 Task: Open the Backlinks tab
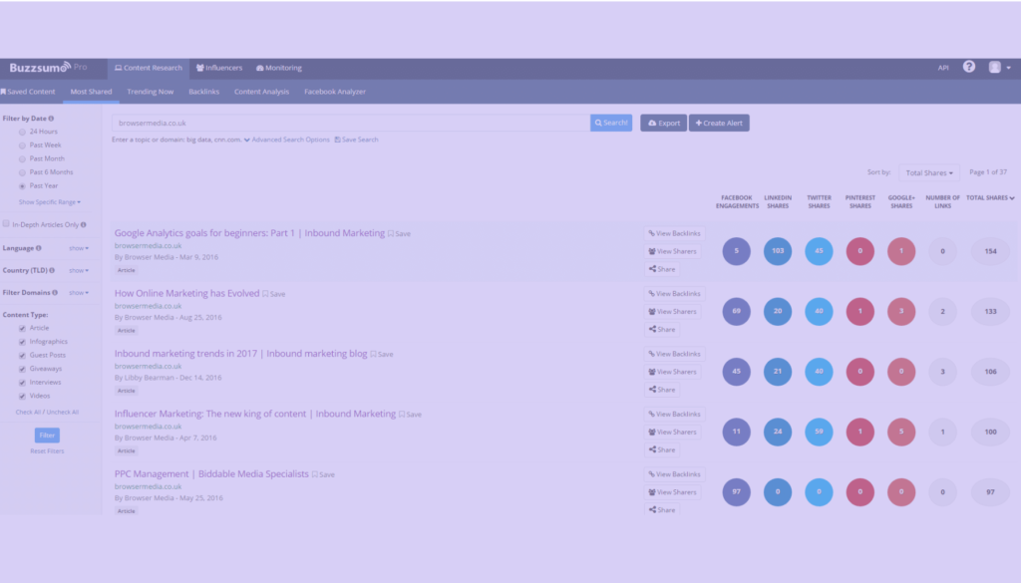pyautogui.click(x=203, y=91)
